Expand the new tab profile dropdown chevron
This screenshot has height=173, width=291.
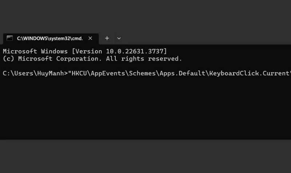click(x=119, y=38)
